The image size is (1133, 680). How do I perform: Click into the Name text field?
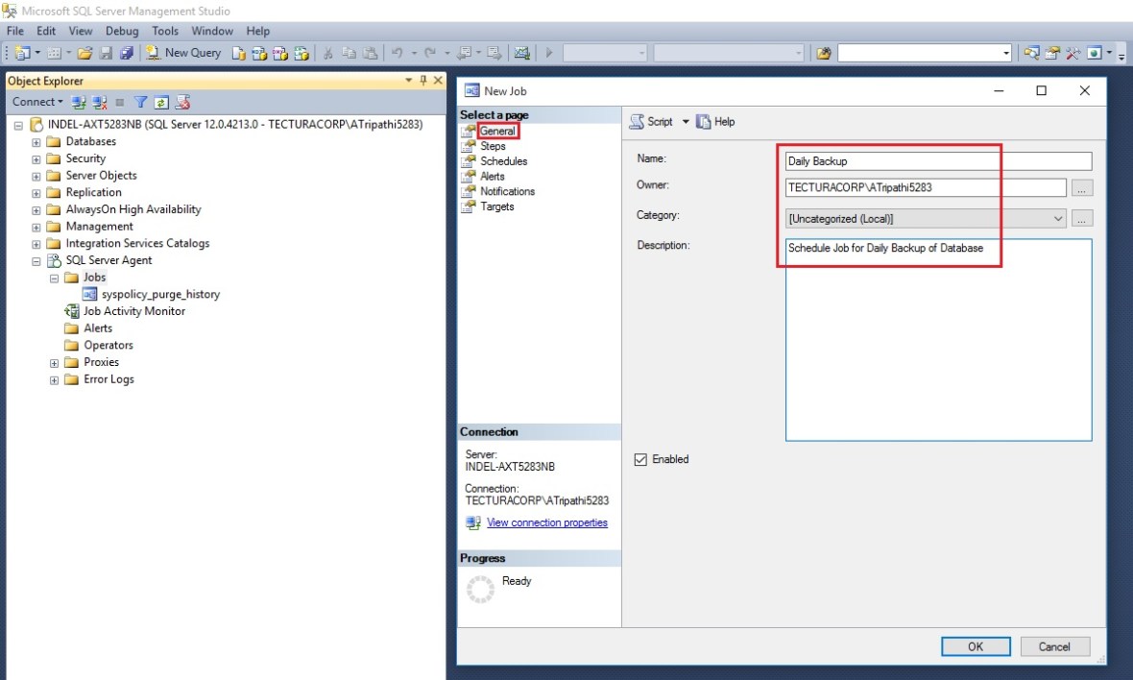(938, 161)
